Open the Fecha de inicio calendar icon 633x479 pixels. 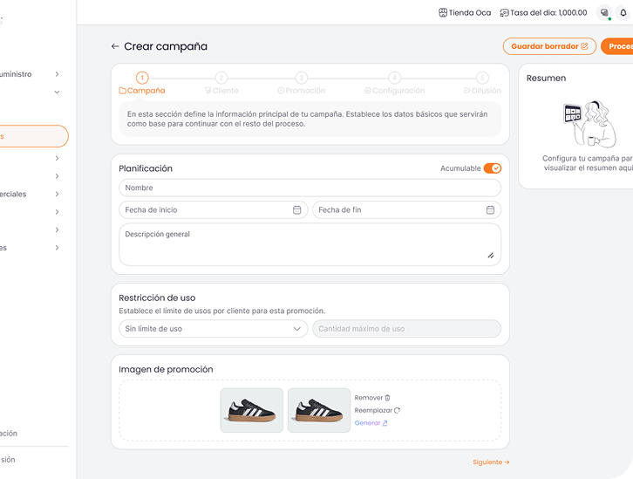pos(296,210)
